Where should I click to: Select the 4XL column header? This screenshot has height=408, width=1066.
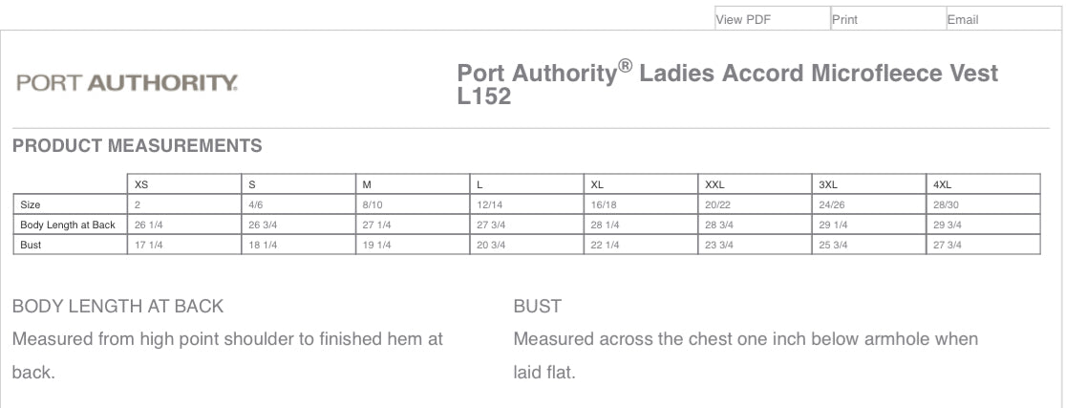(943, 184)
